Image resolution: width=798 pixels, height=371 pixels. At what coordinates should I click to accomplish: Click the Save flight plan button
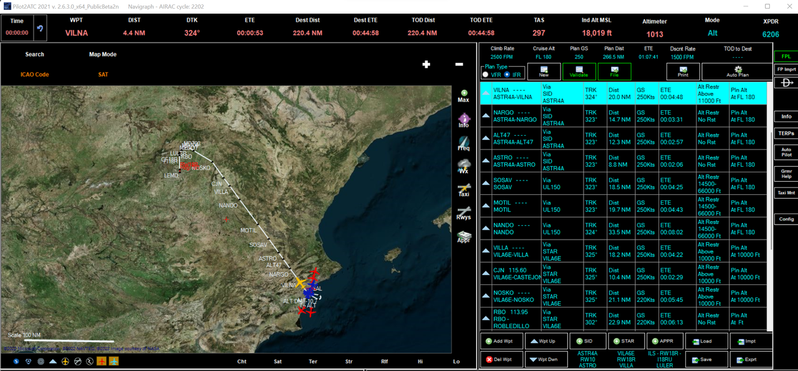click(x=706, y=359)
